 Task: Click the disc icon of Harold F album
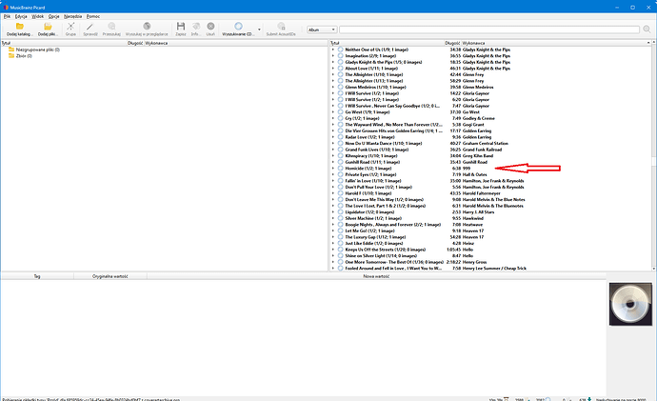click(x=340, y=193)
